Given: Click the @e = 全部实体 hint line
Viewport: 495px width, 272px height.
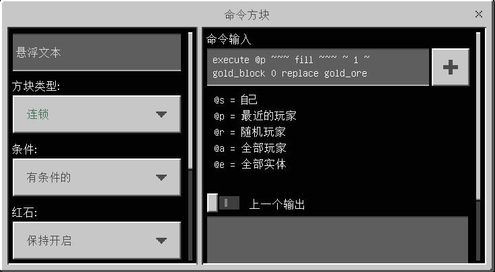Looking at the screenshot, I should 250,165.
